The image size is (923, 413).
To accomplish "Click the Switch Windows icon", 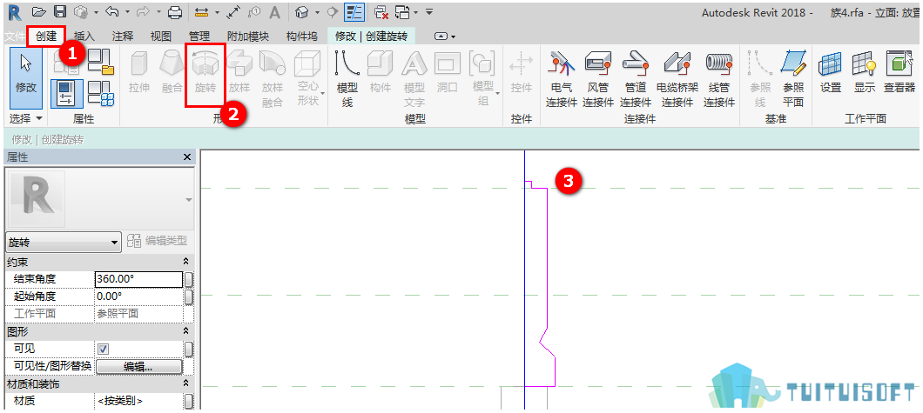I will coord(403,11).
